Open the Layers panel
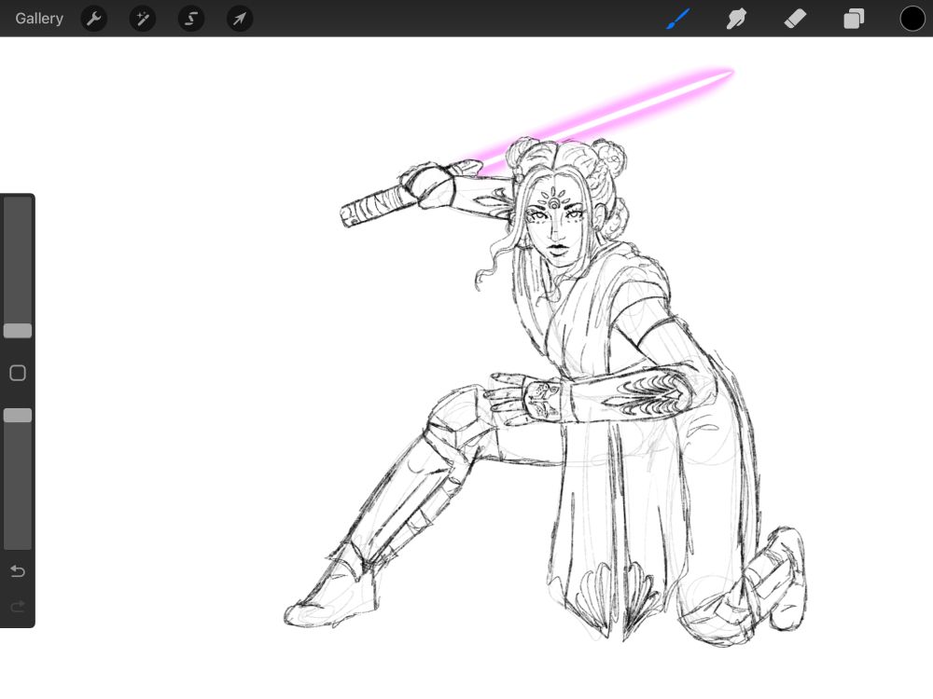Viewport: 933px width, 699px height. click(854, 19)
